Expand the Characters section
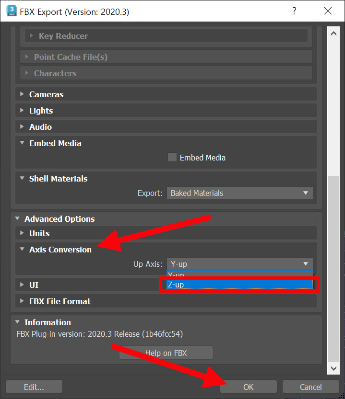 click(x=166, y=73)
